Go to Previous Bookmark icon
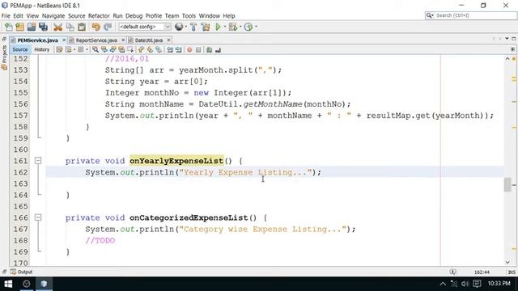This screenshot has height=291, width=518. (x=141, y=50)
